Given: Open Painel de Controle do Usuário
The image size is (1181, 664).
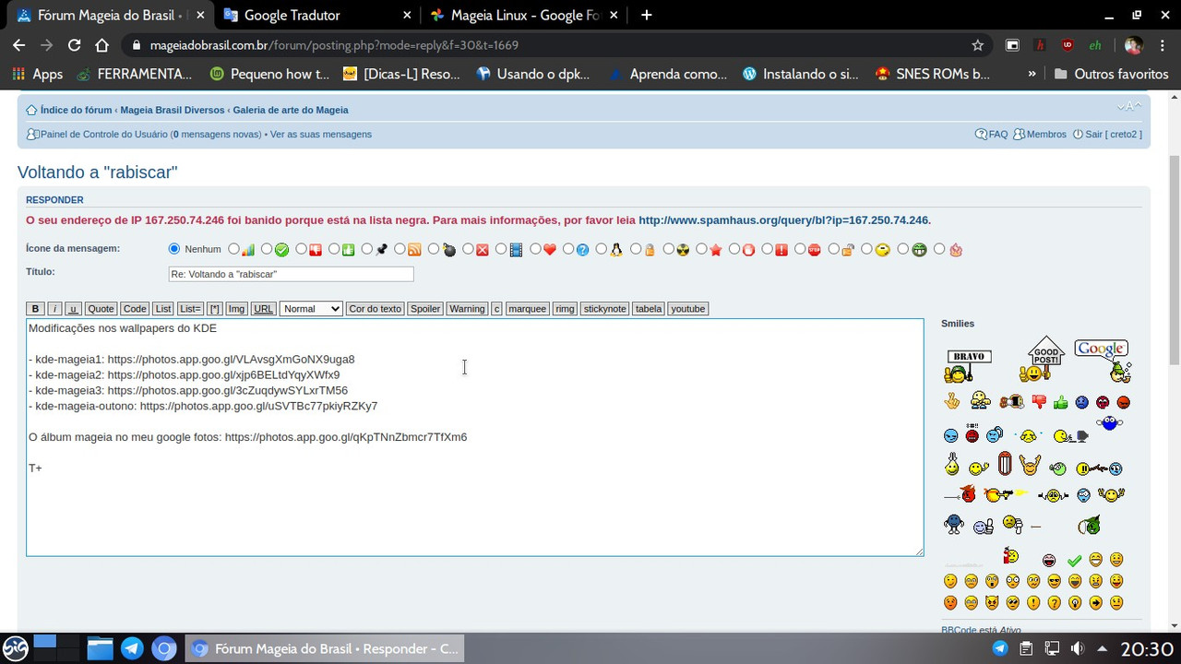Looking at the screenshot, I should tap(104, 135).
